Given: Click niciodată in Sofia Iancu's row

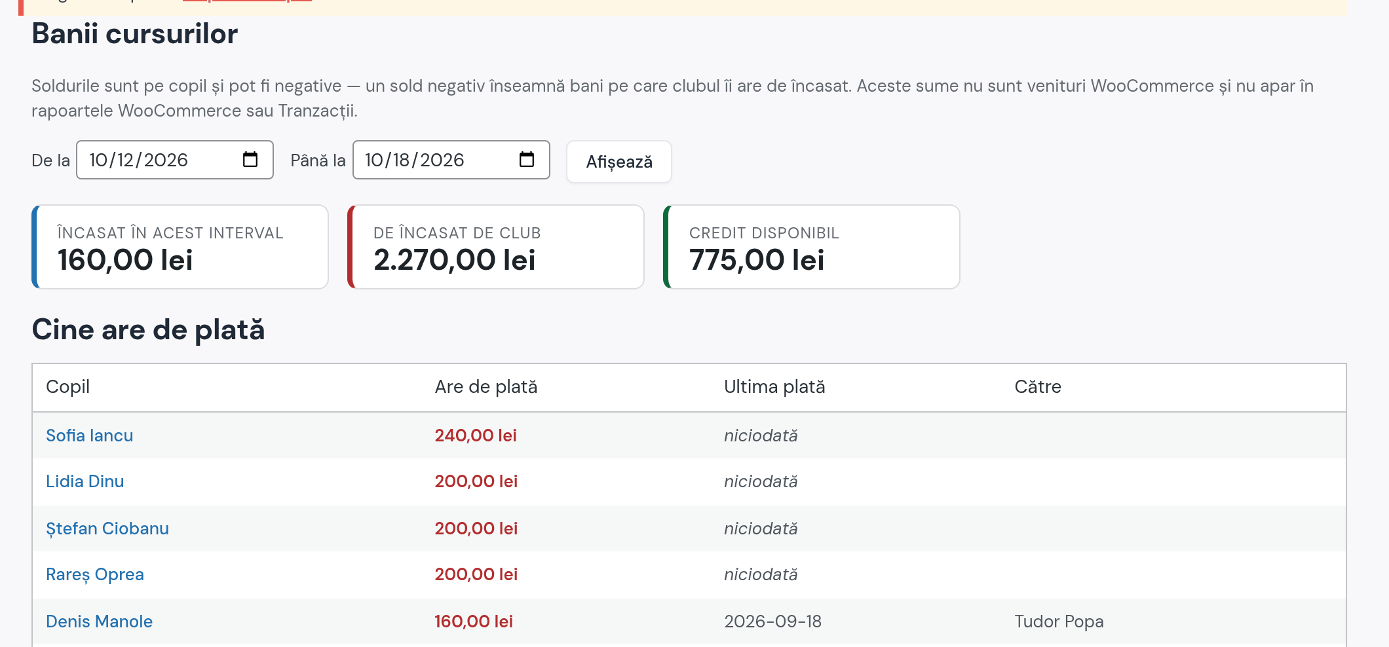Looking at the screenshot, I should click(761, 435).
